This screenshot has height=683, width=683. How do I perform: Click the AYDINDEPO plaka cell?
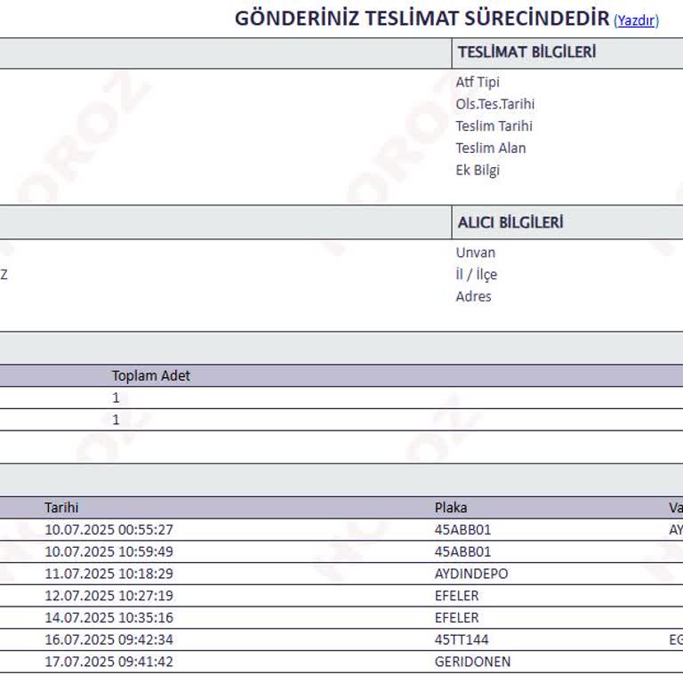[x=471, y=574]
